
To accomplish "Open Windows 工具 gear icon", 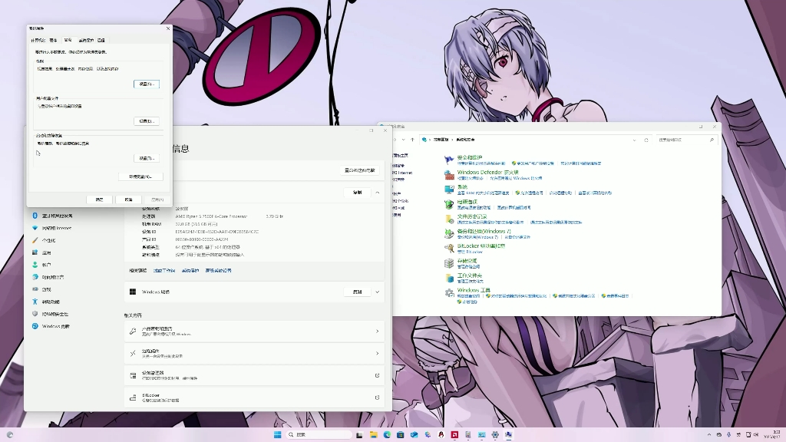I will tap(449, 292).
